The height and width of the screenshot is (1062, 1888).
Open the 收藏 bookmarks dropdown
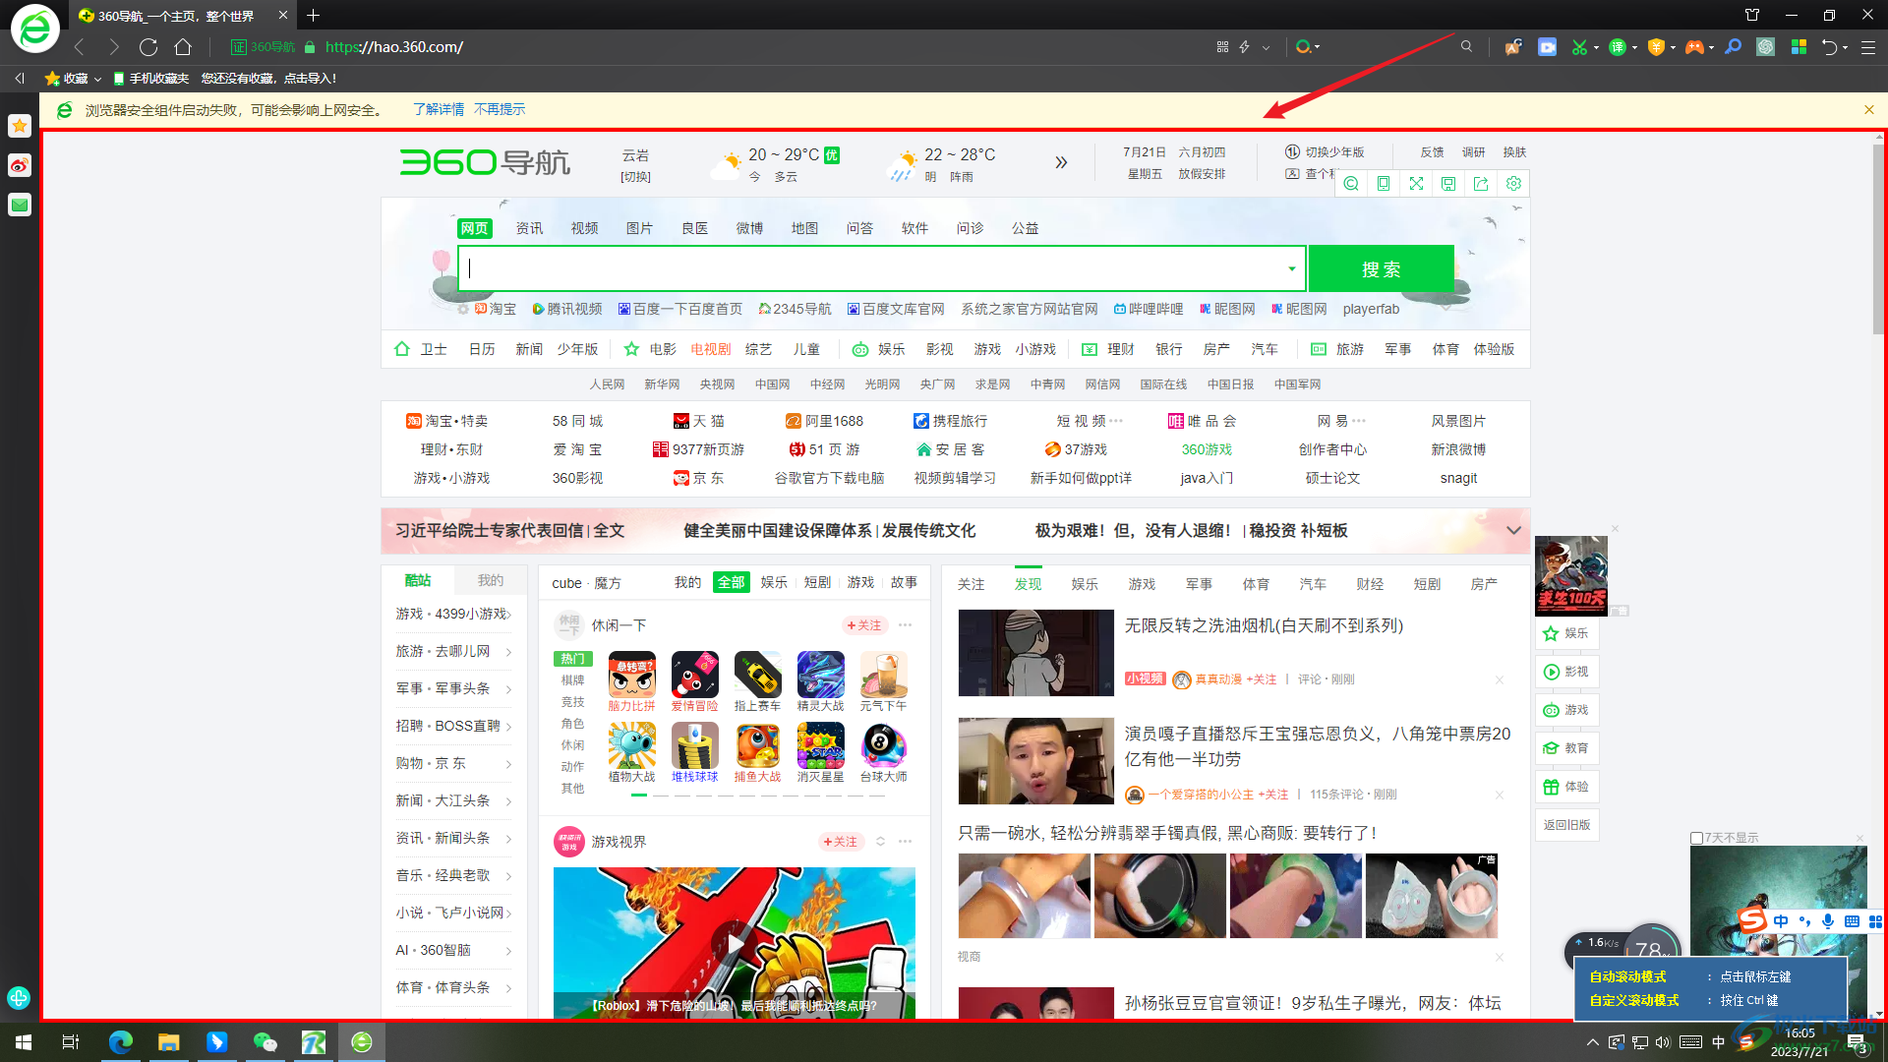[x=73, y=79]
